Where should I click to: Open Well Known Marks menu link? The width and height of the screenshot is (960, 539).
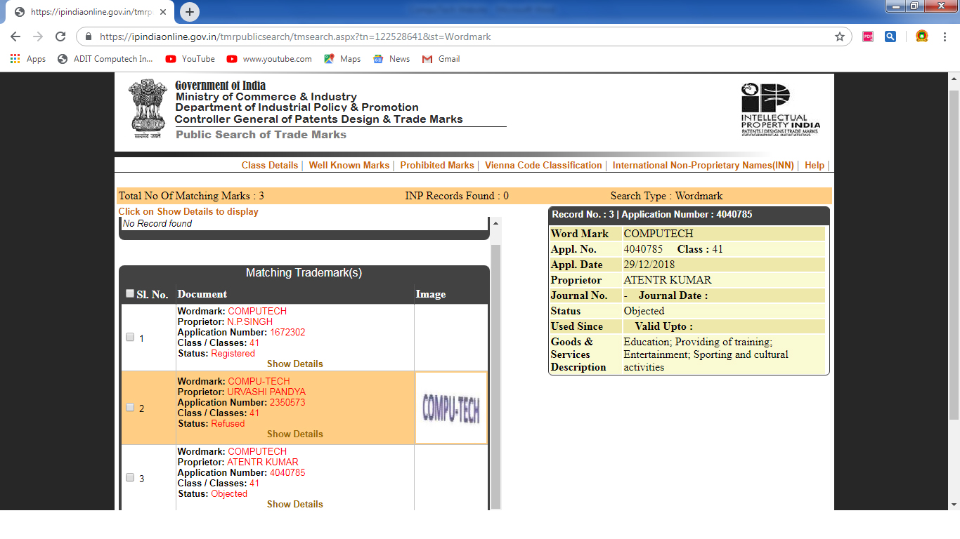349,165
